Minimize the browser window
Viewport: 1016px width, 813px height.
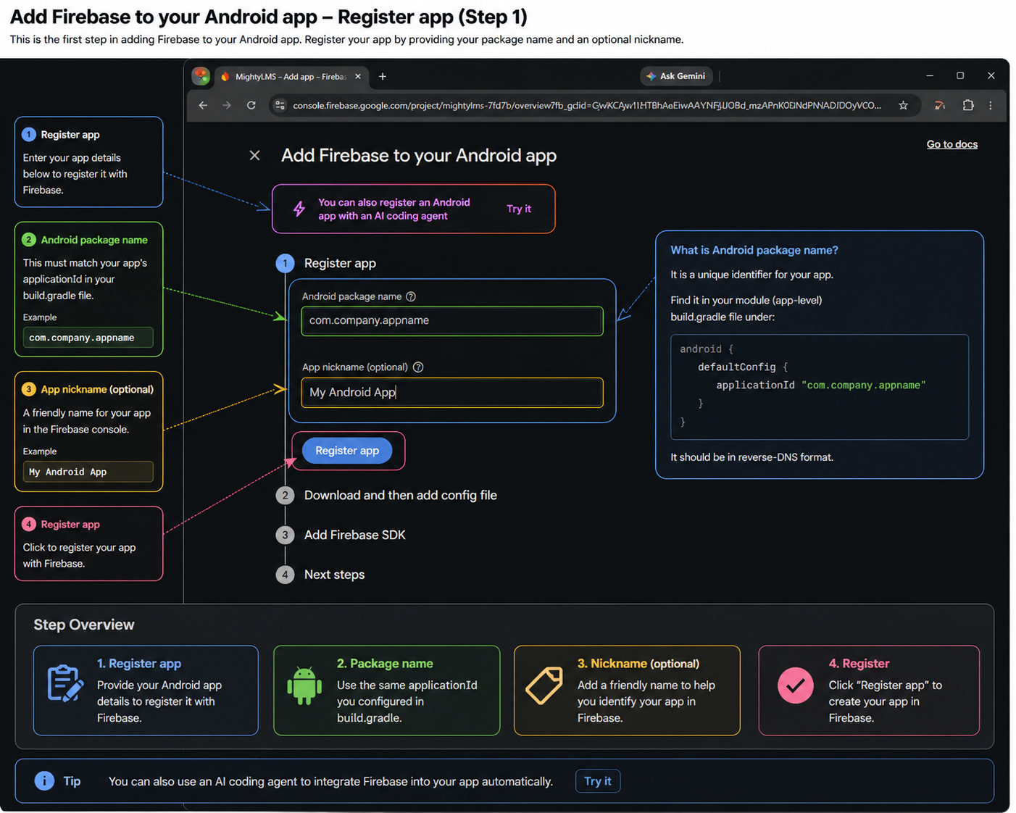[930, 75]
